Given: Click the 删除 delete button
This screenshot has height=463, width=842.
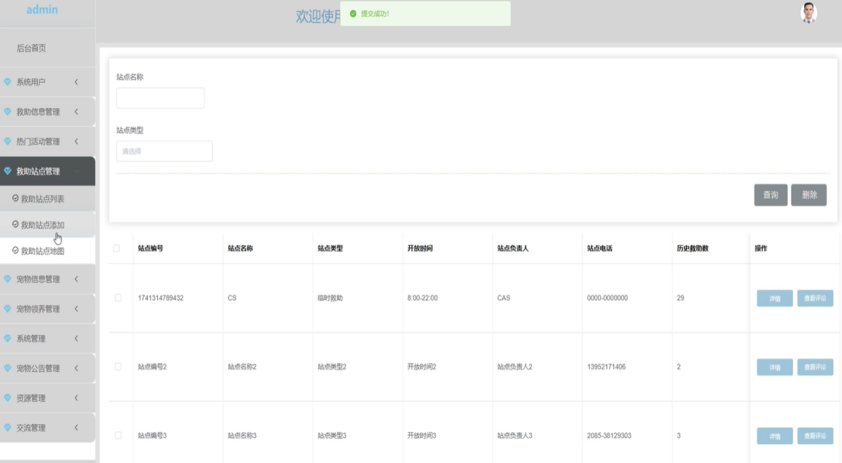Looking at the screenshot, I should 809,195.
